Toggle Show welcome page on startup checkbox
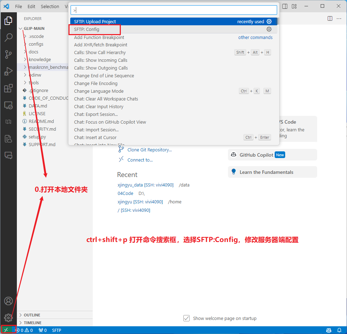Image resolution: width=347 pixels, height=334 pixels. pyautogui.click(x=186, y=318)
